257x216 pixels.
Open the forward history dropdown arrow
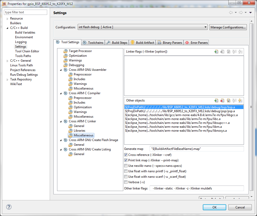point(246,12)
